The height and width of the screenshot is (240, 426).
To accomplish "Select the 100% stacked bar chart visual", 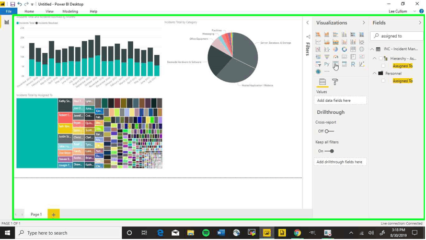I will point(353,34).
